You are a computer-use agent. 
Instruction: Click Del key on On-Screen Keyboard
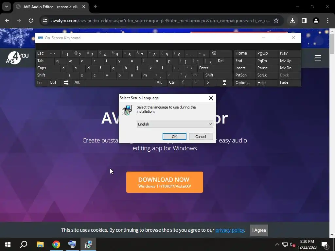(x=224, y=61)
